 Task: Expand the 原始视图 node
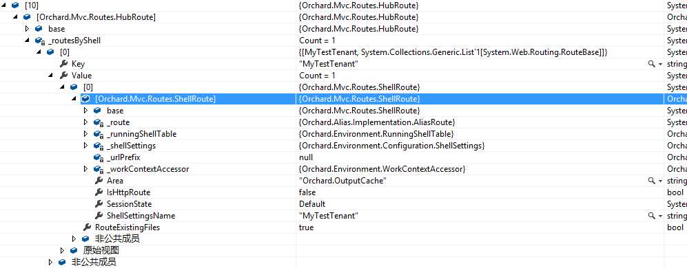[62, 251]
